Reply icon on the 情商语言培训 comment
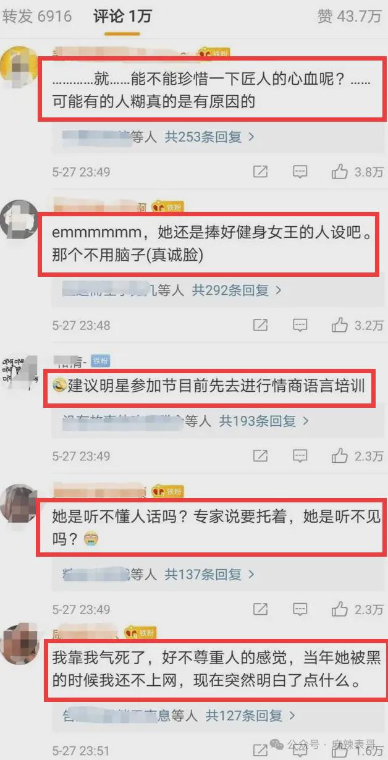Screen dimensions: 388x760 click(x=300, y=456)
